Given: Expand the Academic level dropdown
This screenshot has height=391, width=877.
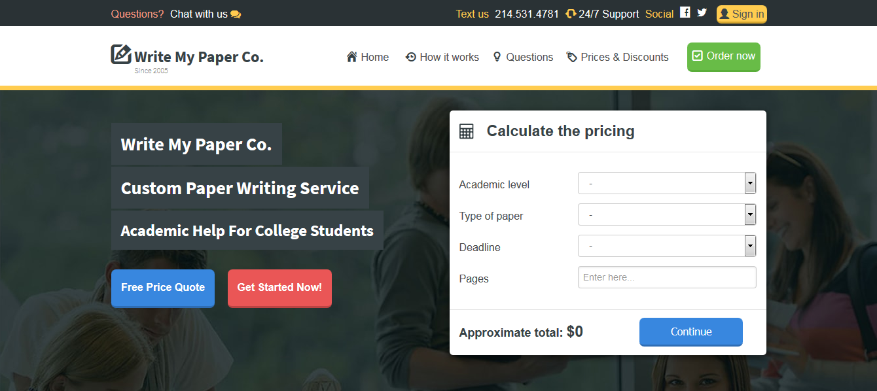Looking at the screenshot, I should 667,184.
